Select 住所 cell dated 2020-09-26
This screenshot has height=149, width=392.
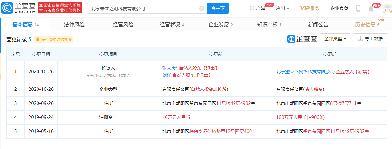coord(108,103)
